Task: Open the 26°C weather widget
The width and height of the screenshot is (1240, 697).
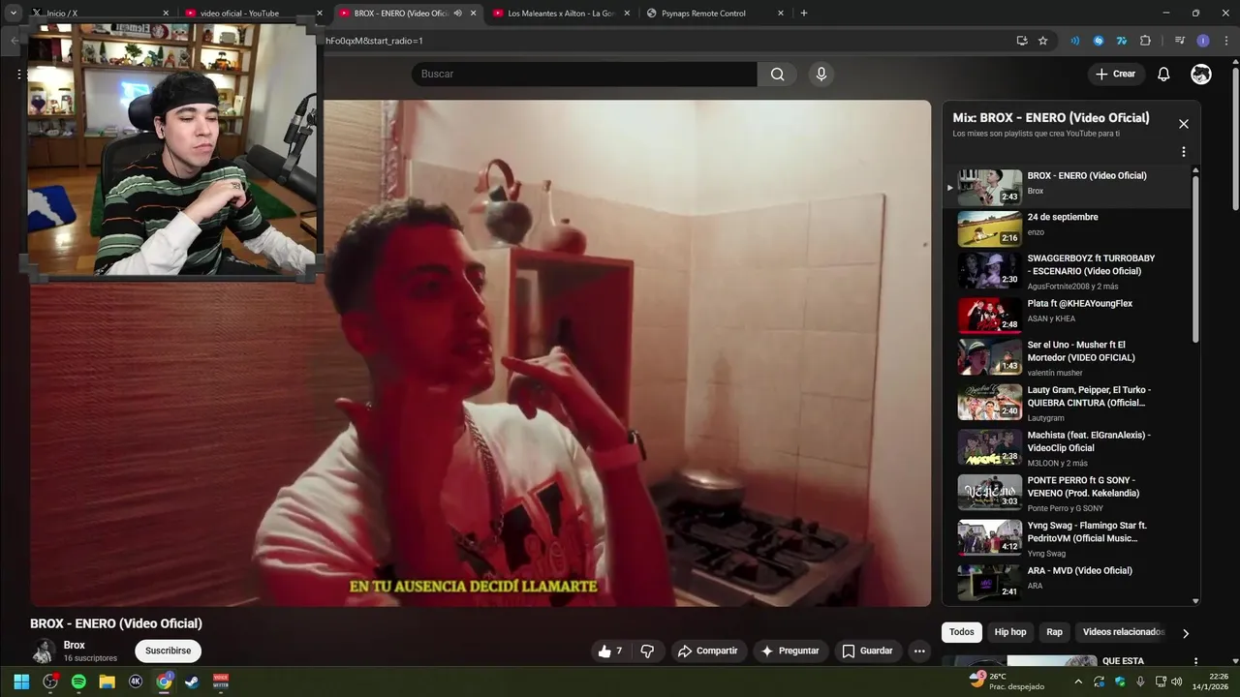Action: pyautogui.click(x=1007, y=682)
